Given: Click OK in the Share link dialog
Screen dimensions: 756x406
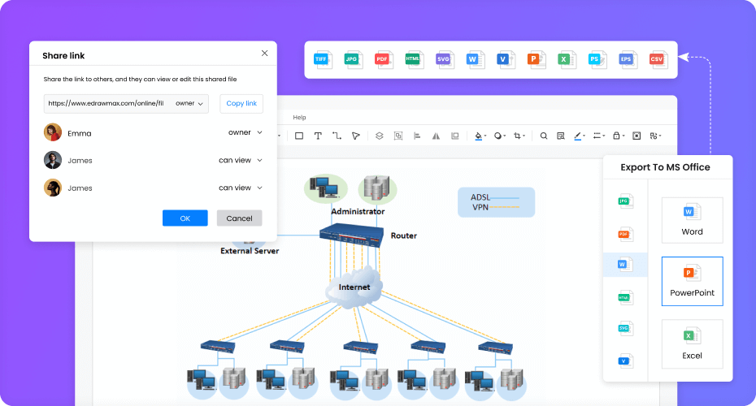Looking at the screenshot, I should click(x=185, y=218).
